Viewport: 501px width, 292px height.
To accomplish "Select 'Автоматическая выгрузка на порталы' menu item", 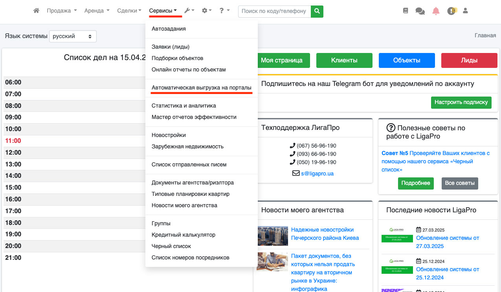I will [201, 88].
